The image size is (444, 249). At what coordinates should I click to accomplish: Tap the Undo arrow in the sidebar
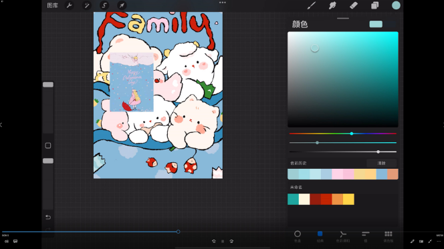pyautogui.click(x=48, y=217)
